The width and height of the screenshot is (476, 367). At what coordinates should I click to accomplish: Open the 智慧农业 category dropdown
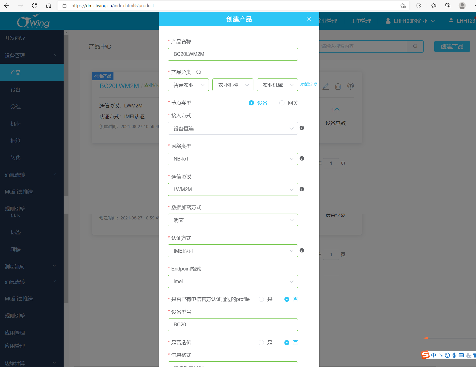pyautogui.click(x=188, y=85)
